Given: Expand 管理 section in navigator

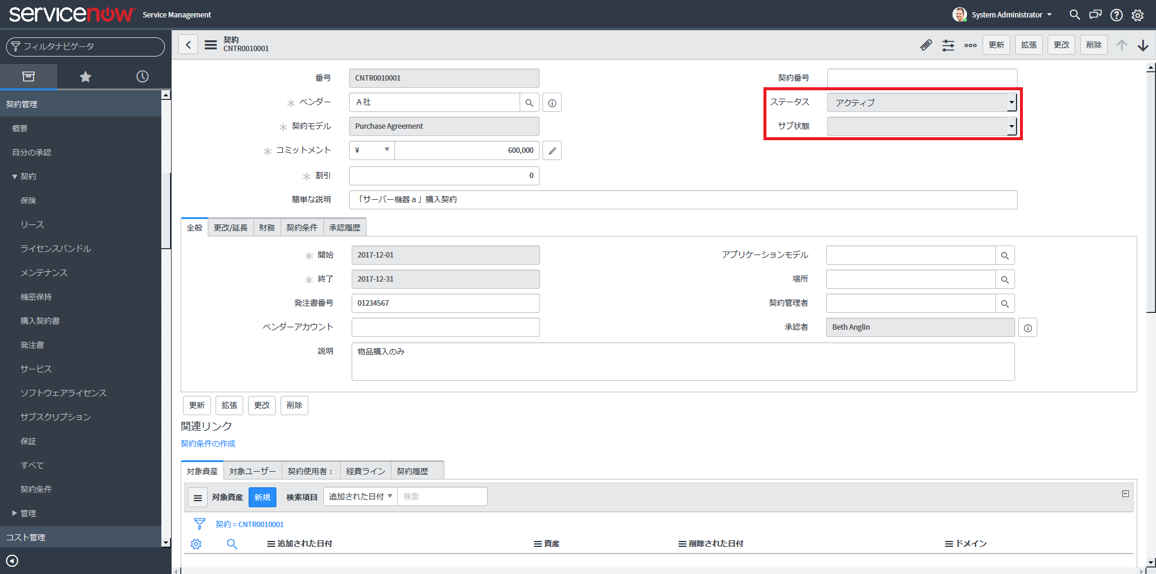Looking at the screenshot, I should pos(14,513).
